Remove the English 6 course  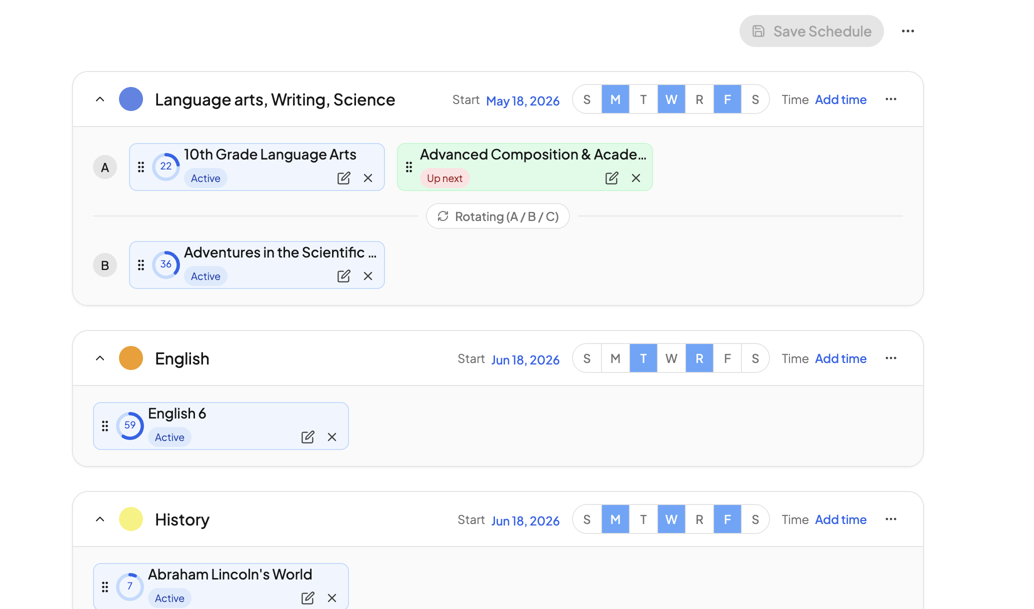(332, 437)
